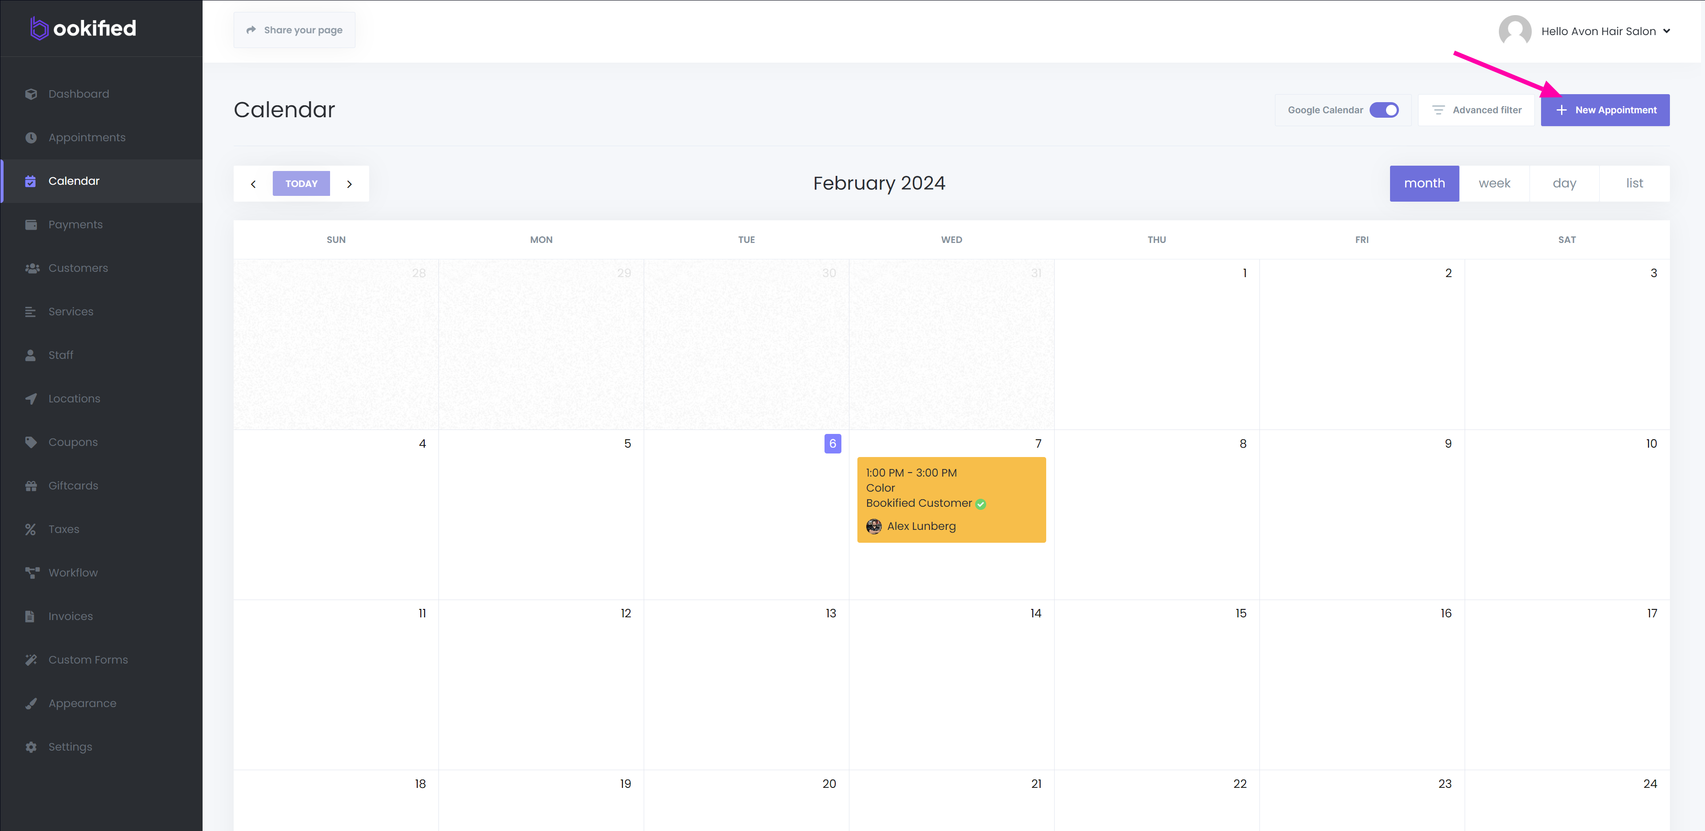Screen dimensions: 1705x831
Task: Click the Appointments clock icon
Action: click(31, 138)
